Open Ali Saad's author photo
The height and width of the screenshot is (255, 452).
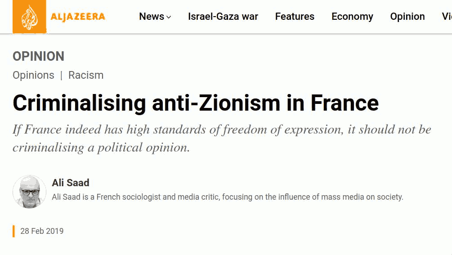[x=29, y=192]
